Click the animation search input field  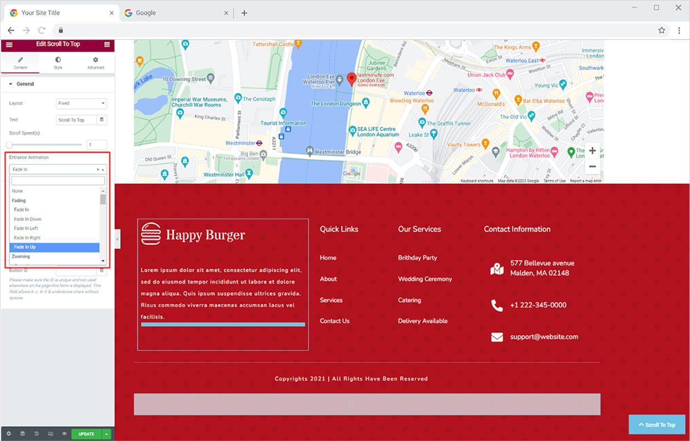pos(58,180)
